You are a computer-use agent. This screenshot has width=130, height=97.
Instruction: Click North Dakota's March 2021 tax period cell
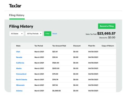click(39, 79)
